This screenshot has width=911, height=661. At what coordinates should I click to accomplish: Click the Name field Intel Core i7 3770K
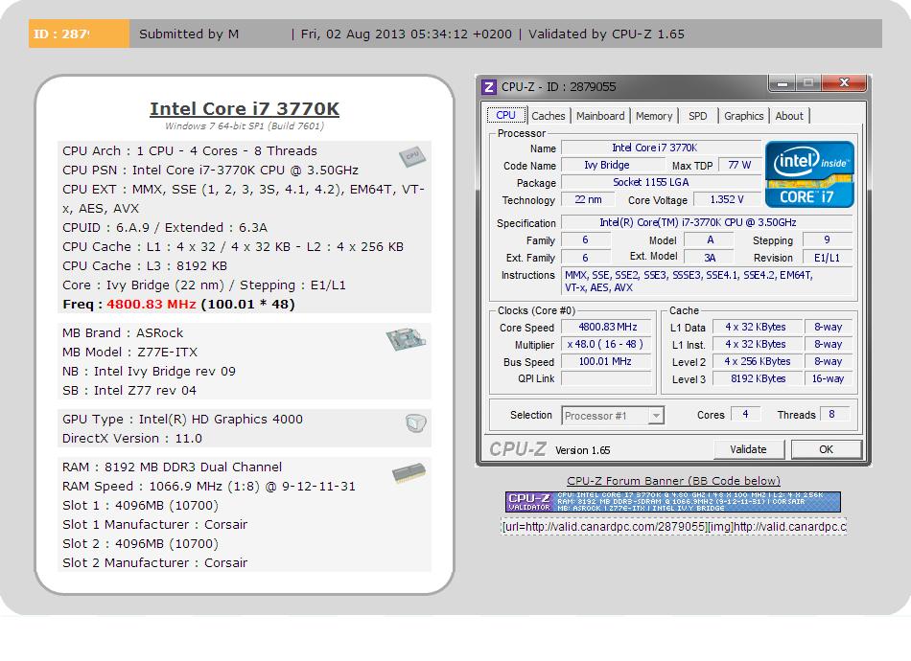coord(661,148)
